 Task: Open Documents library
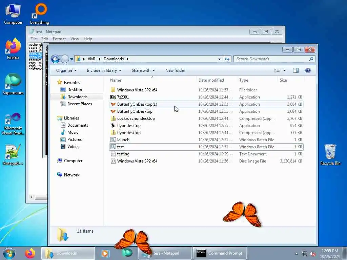pos(78,125)
